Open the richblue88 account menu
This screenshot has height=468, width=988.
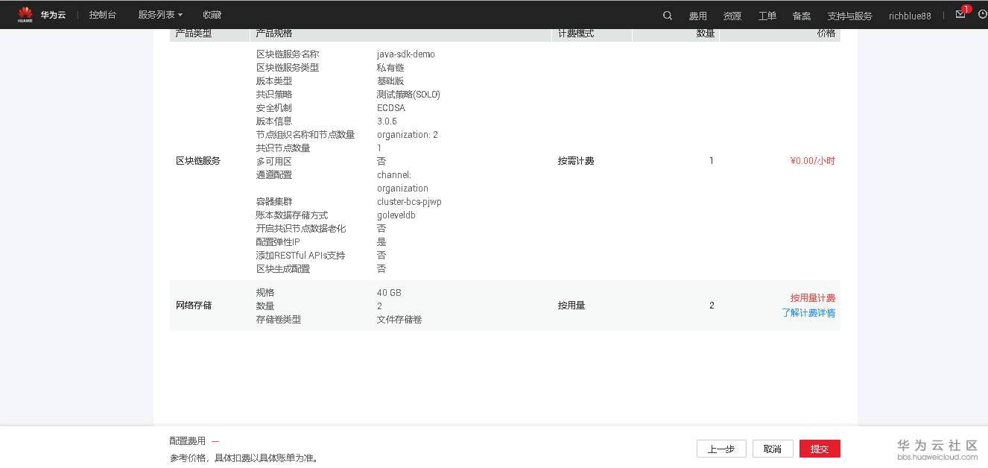click(x=910, y=15)
